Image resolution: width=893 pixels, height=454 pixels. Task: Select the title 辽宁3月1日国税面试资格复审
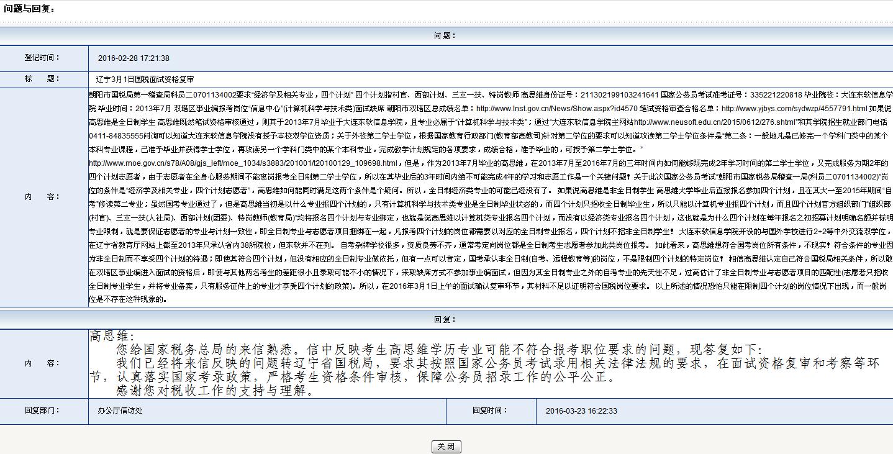145,80
